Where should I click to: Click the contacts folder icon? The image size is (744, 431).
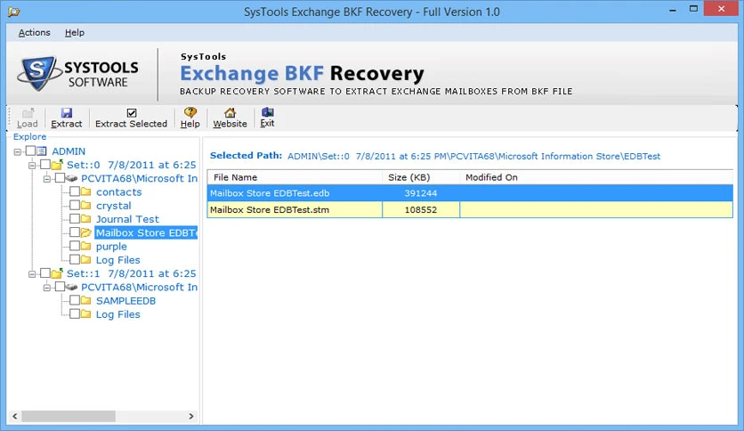[86, 191]
